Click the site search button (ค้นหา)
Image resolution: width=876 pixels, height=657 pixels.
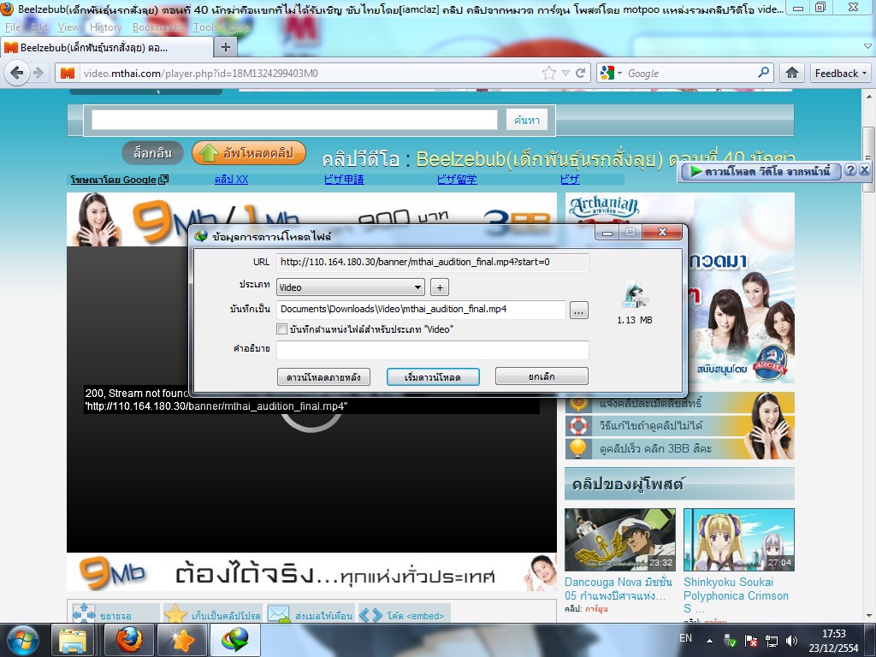pyautogui.click(x=527, y=120)
